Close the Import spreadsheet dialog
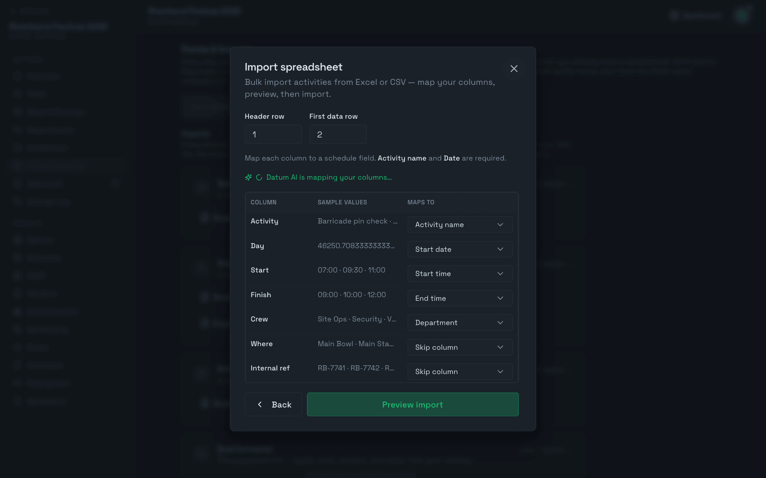This screenshot has height=478, width=766. pyautogui.click(x=514, y=69)
